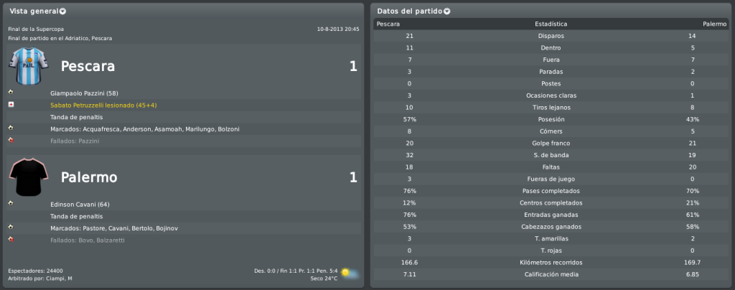The image size is (735, 290).
Task: Click the Estadística column header
Action: [551, 24]
